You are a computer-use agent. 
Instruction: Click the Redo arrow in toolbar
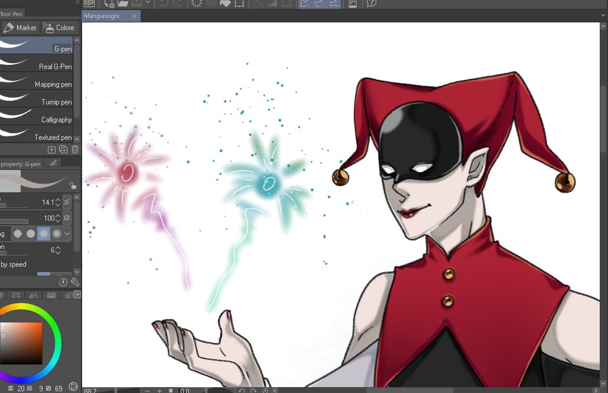tap(178, 3)
